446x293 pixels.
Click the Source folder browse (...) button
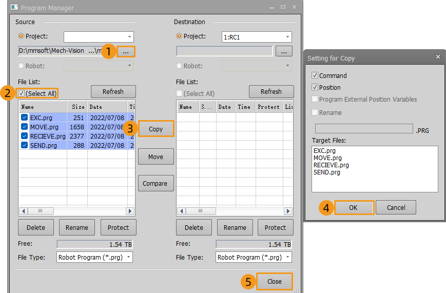coord(126,51)
